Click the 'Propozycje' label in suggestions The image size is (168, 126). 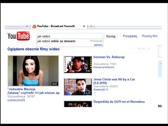tap(97, 41)
